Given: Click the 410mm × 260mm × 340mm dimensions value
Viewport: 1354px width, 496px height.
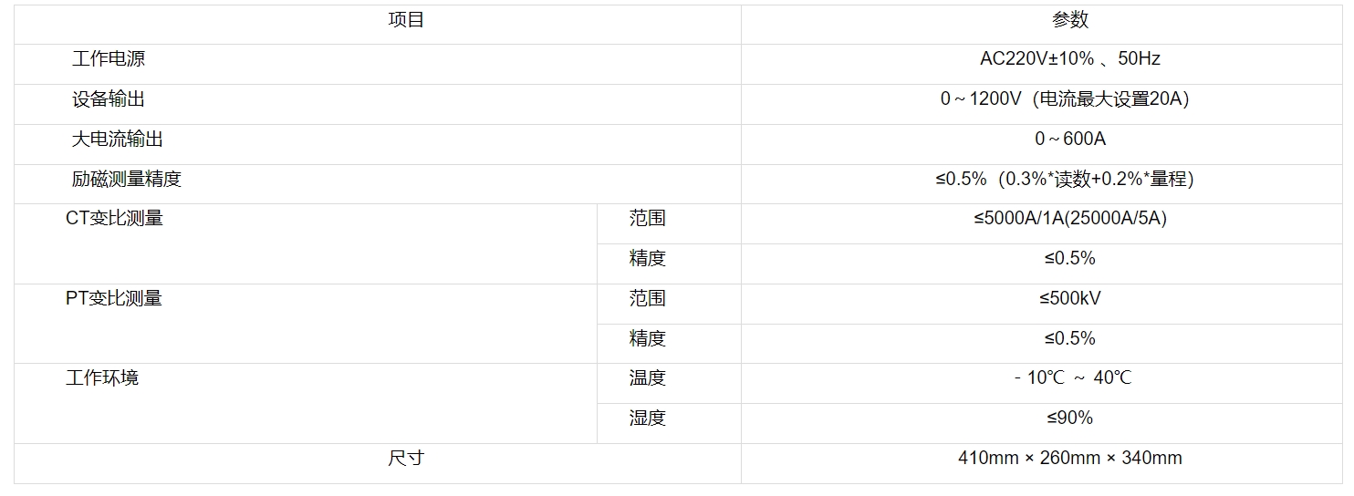Looking at the screenshot, I should click(1069, 459).
